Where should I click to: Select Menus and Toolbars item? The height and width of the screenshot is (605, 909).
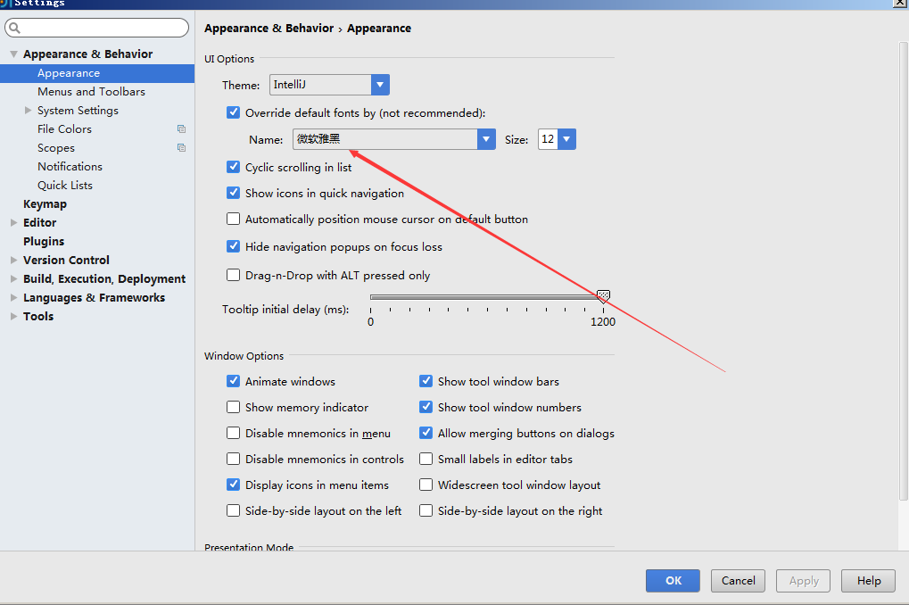(x=91, y=92)
